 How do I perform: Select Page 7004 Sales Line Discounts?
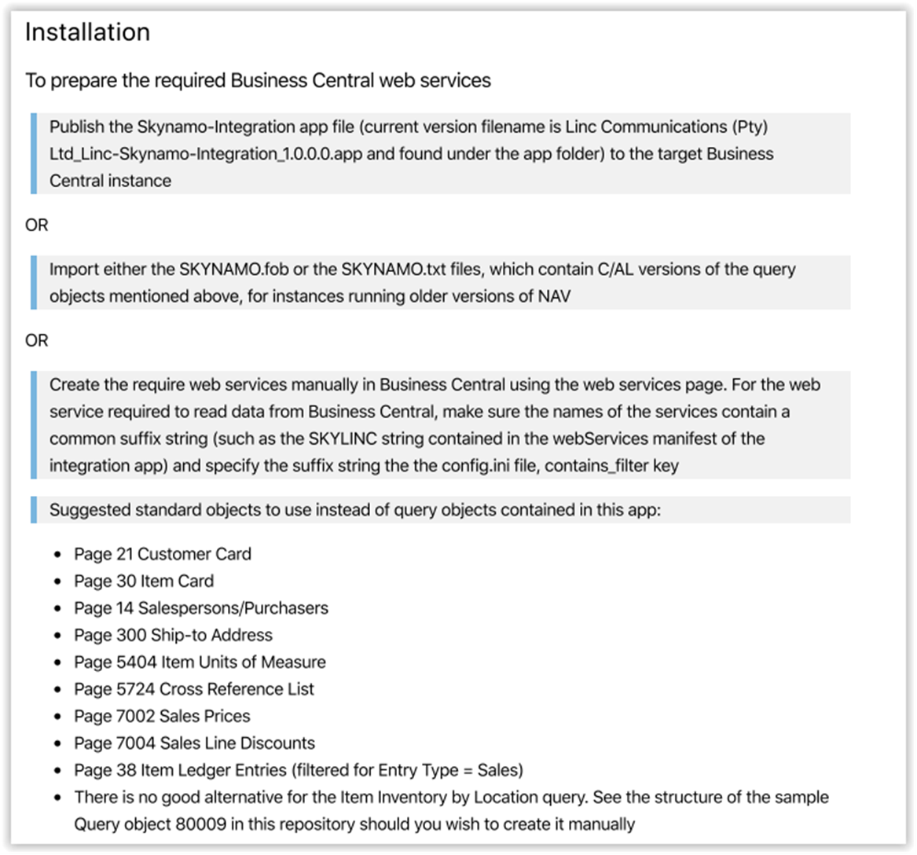194,743
